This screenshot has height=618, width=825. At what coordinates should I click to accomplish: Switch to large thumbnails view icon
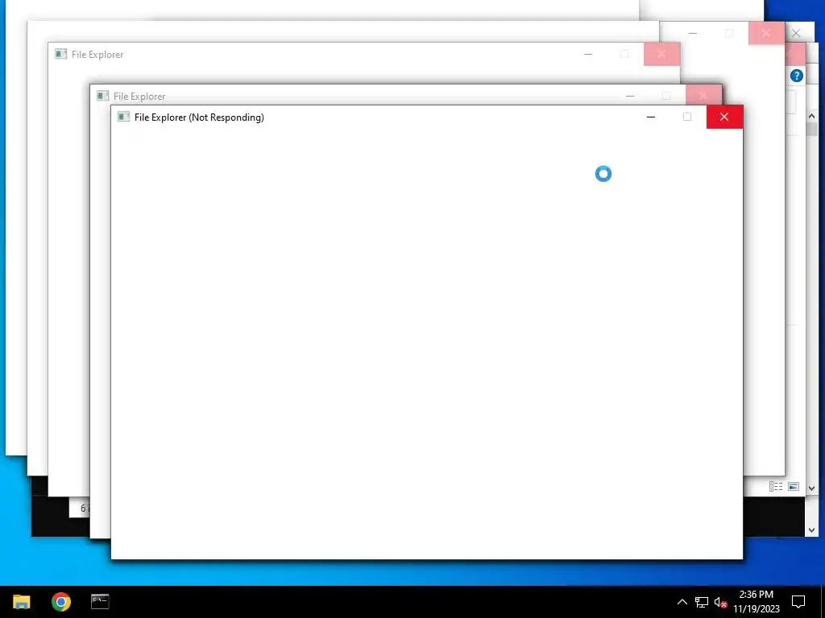[794, 487]
